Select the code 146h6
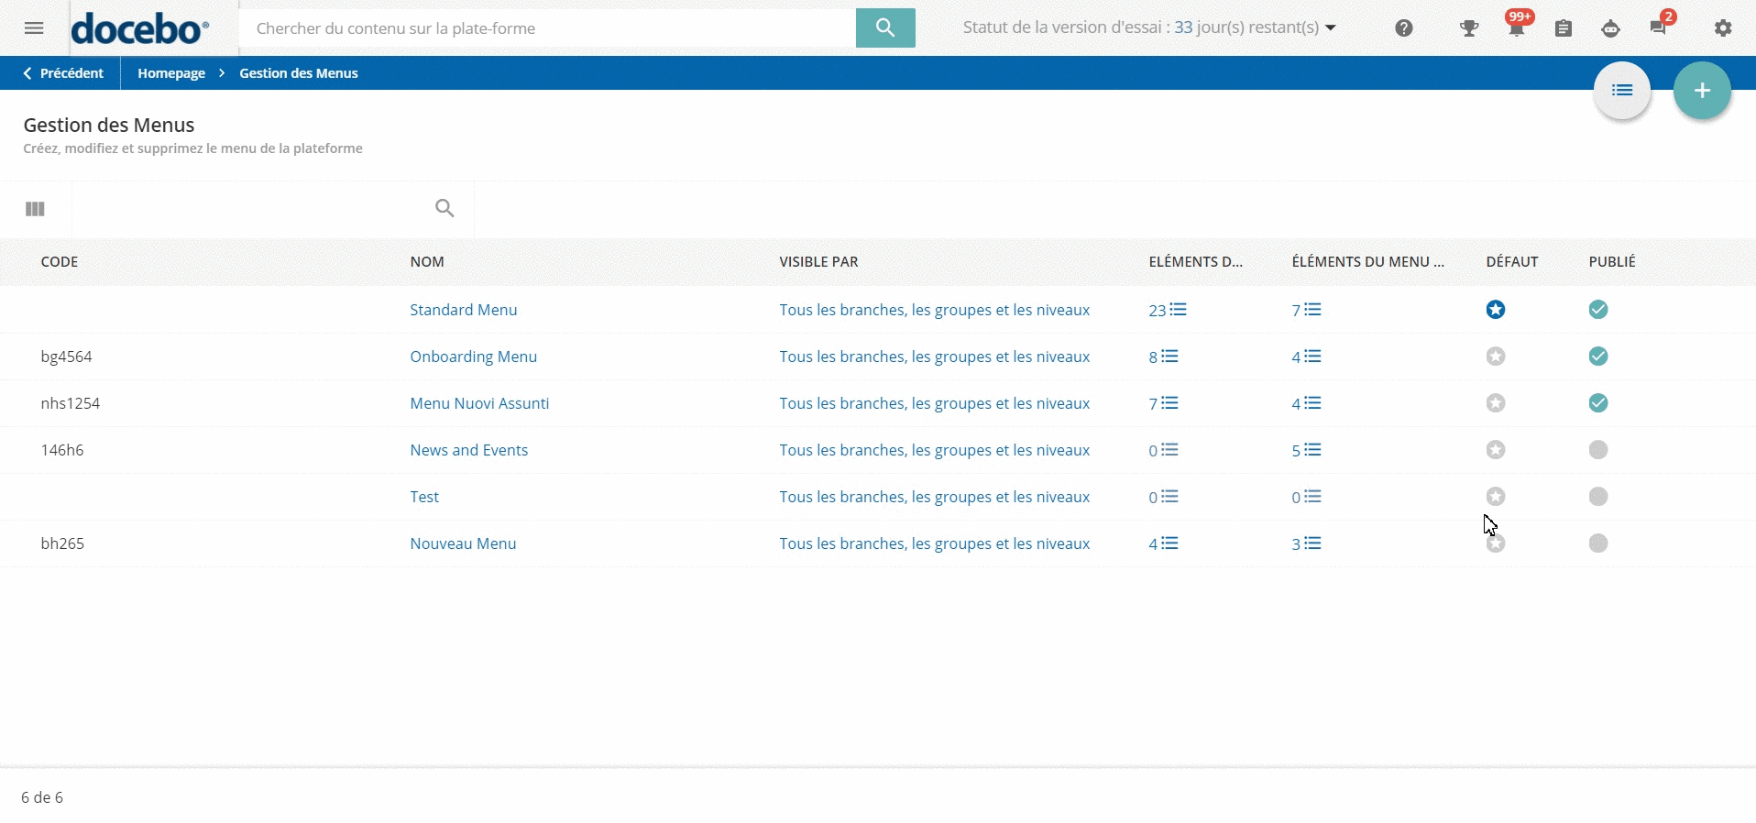The image size is (1756, 823). click(62, 450)
